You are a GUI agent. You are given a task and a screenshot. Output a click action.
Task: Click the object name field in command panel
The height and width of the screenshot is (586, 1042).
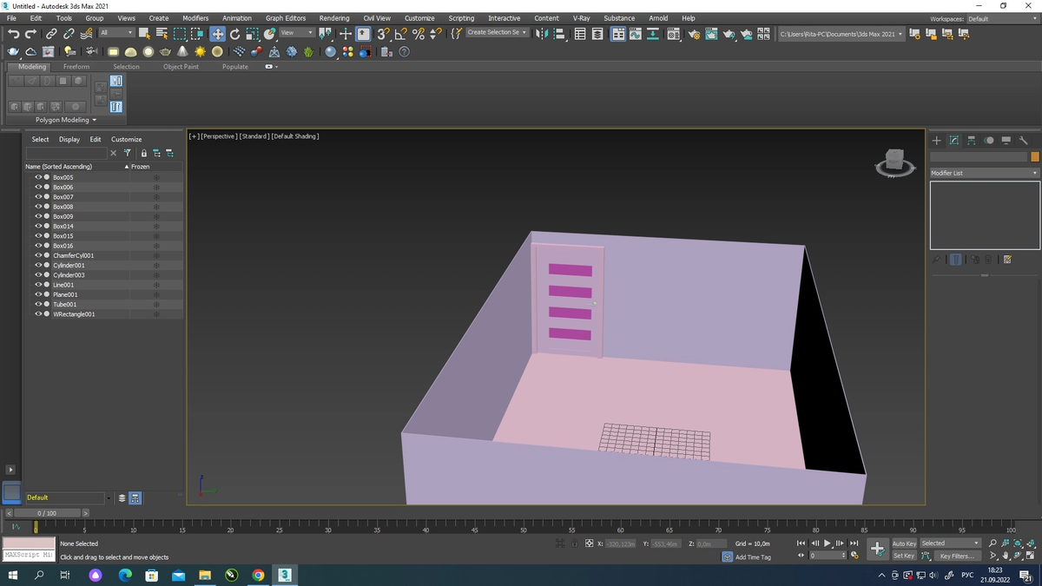coord(979,157)
